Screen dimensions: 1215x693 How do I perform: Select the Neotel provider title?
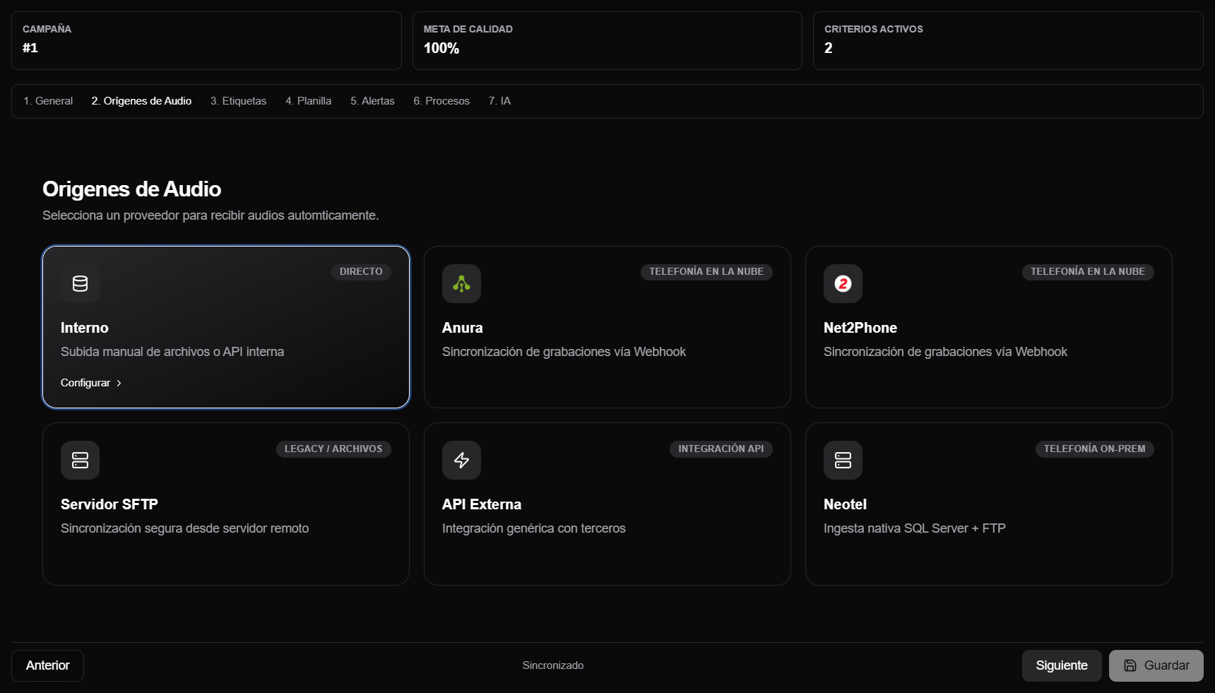pyautogui.click(x=845, y=504)
